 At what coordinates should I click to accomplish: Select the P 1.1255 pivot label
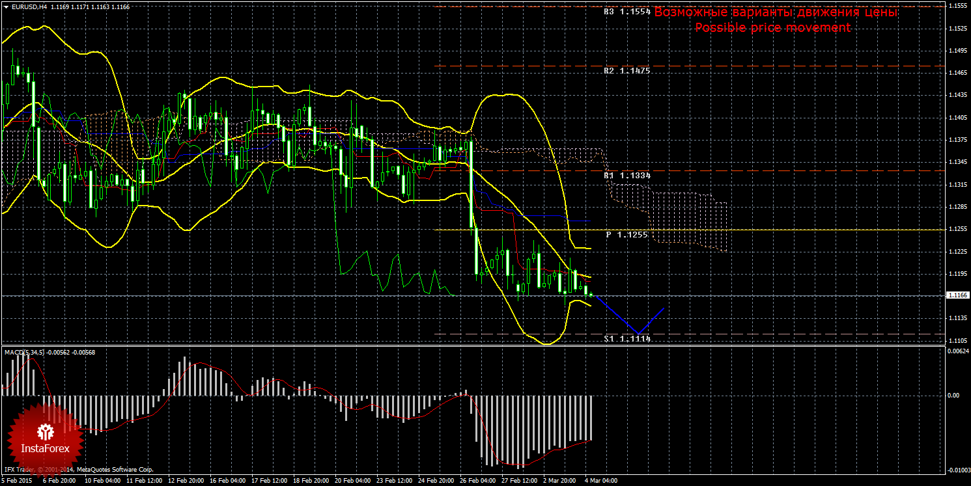point(627,234)
